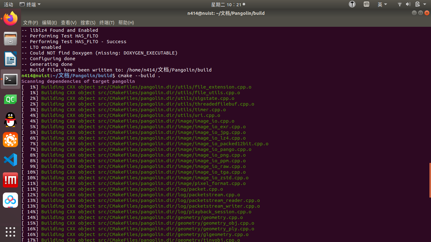The width and height of the screenshot is (431, 242).
Task: Open the keyboard input method icon
Action: point(366,4)
